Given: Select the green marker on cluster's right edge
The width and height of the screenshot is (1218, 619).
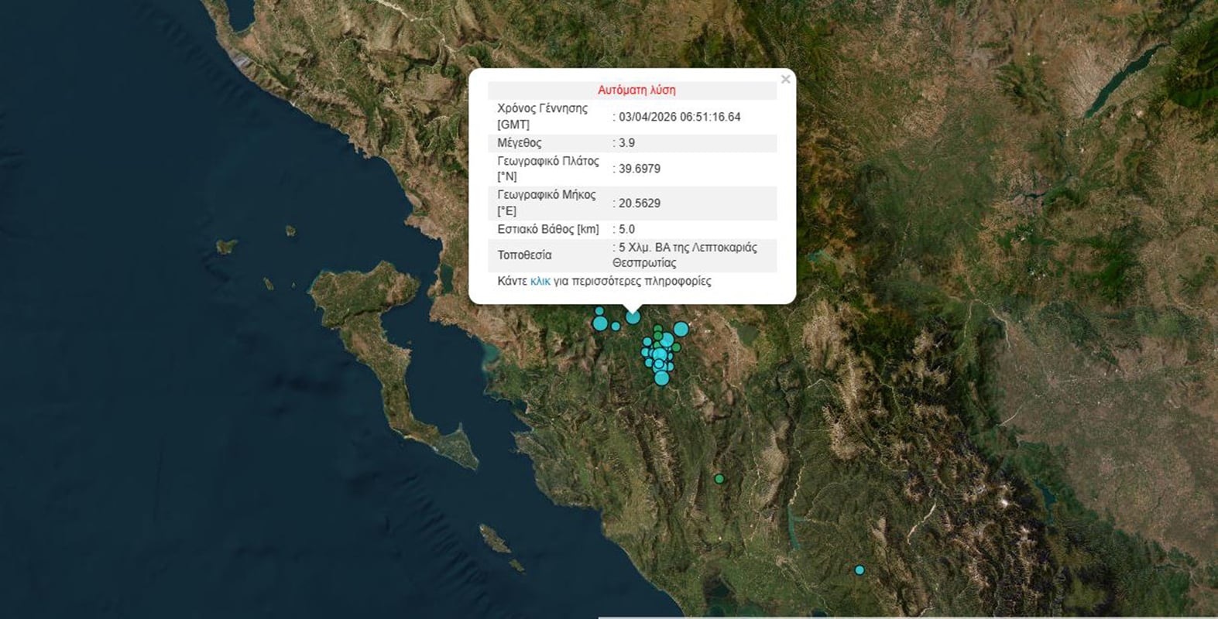Looking at the screenshot, I should tap(676, 347).
